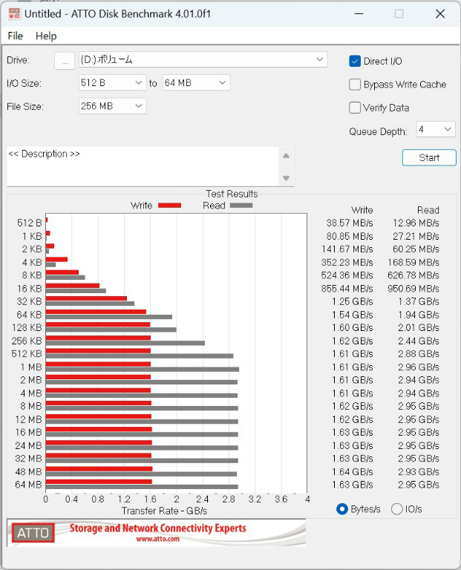The height and width of the screenshot is (570, 461).
Task: Expand the 512 B minimum I/O size dropdown
Action: (113, 83)
